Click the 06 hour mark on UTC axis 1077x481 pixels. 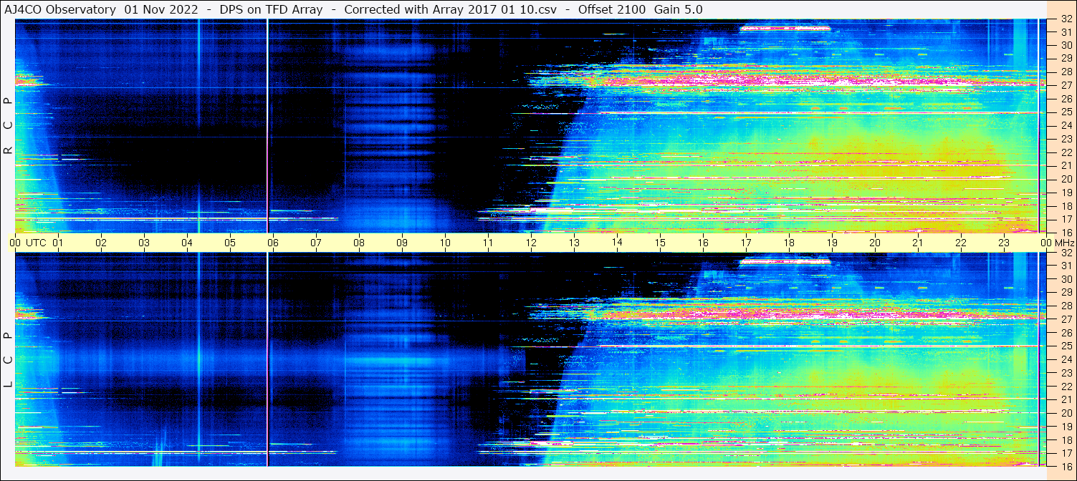click(273, 243)
